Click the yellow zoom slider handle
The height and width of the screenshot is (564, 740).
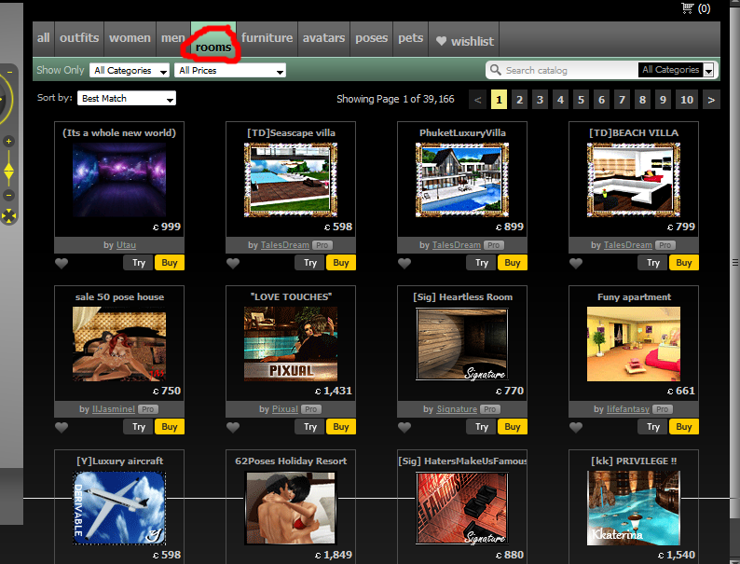point(9,171)
